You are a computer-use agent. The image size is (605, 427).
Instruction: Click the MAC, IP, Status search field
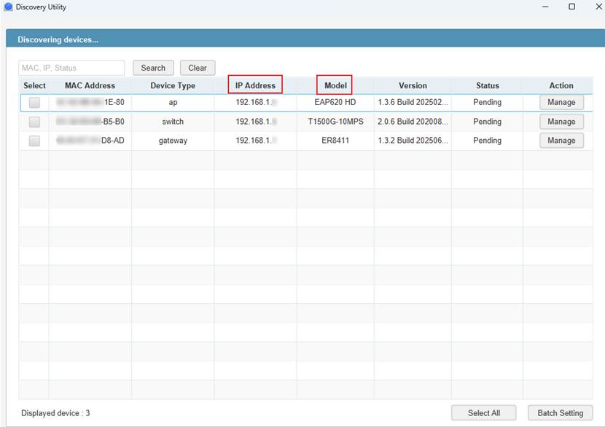(x=71, y=68)
